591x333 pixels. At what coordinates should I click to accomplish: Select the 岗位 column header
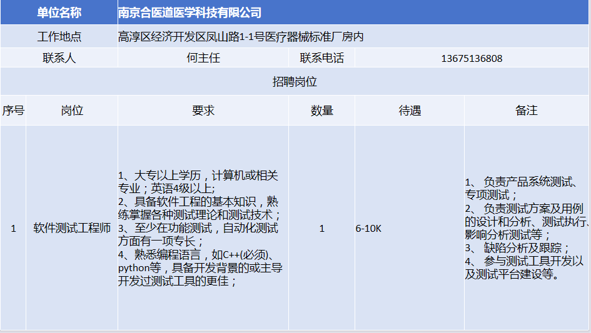[72, 111]
